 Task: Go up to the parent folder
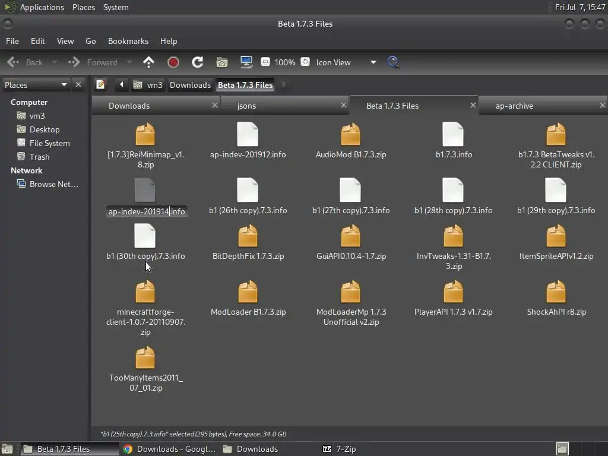[148, 62]
